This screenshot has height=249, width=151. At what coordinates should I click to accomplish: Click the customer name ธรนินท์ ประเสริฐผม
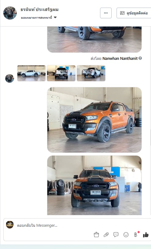(x=40, y=10)
